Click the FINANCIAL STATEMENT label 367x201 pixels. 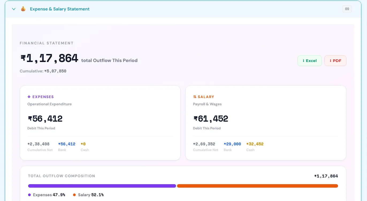click(x=47, y=43)
